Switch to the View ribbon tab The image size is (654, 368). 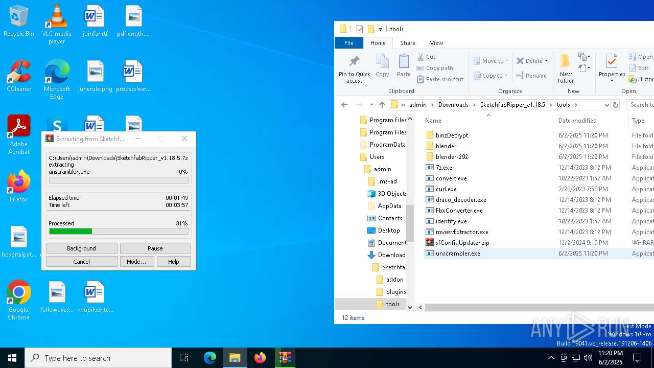point(436,43)
